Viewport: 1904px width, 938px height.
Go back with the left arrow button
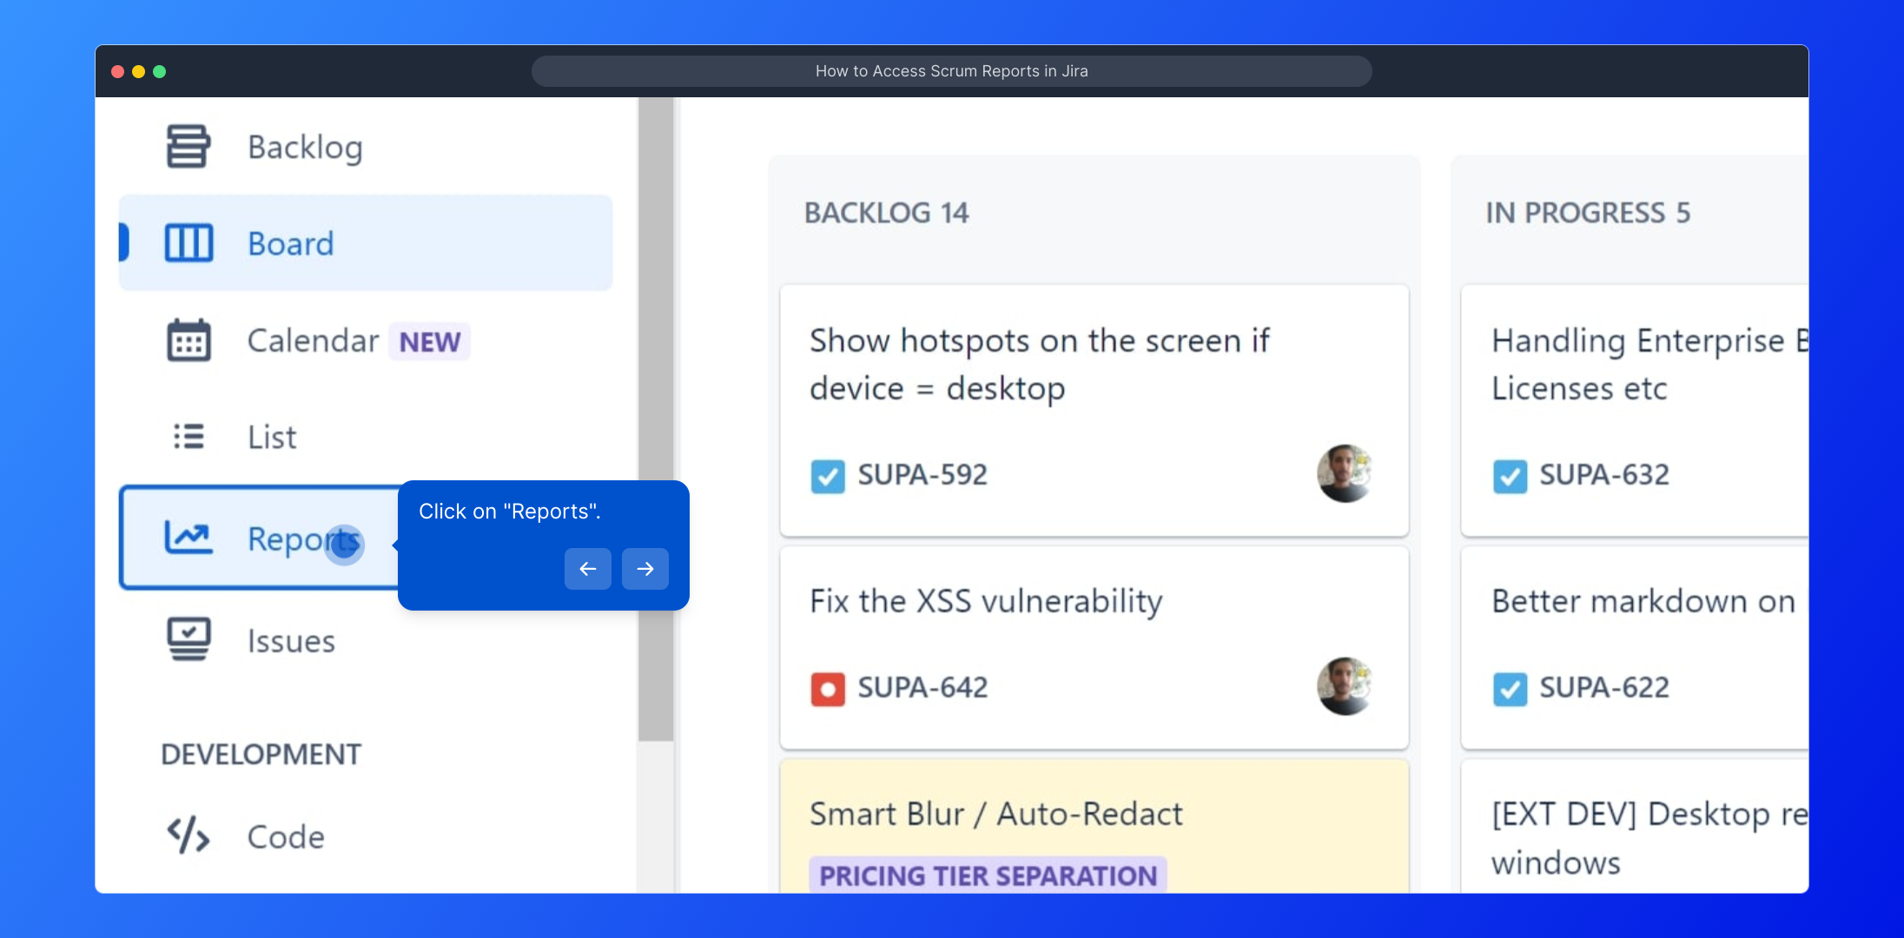588,569
